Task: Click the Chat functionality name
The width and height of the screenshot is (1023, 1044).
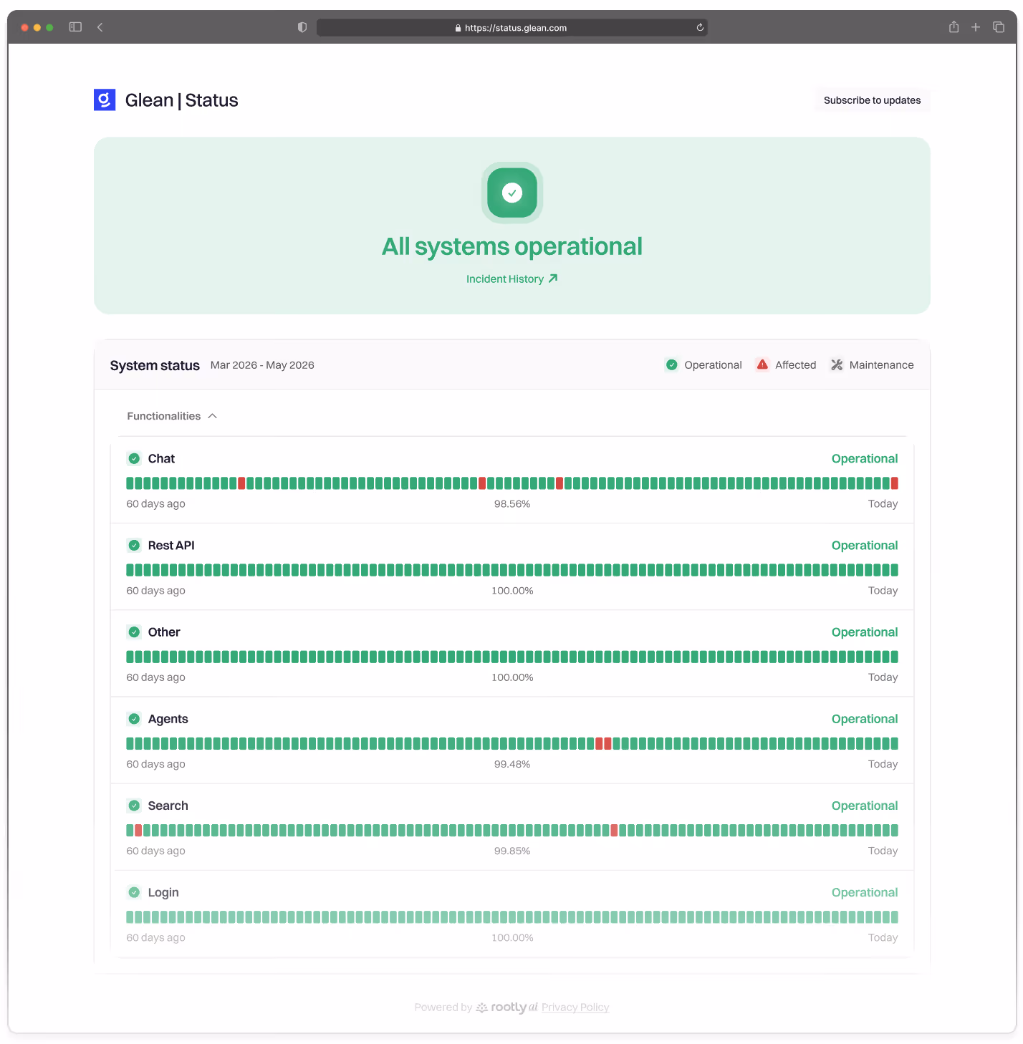Action: [161, 458]
